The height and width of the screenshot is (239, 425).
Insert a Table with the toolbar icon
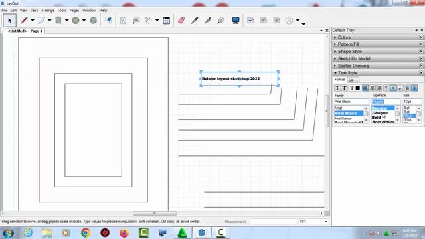point(167,21)
